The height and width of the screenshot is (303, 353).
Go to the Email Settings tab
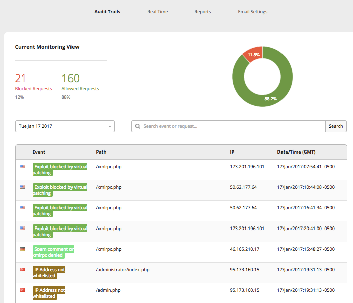pyautogui.click(x=252, y=12)
